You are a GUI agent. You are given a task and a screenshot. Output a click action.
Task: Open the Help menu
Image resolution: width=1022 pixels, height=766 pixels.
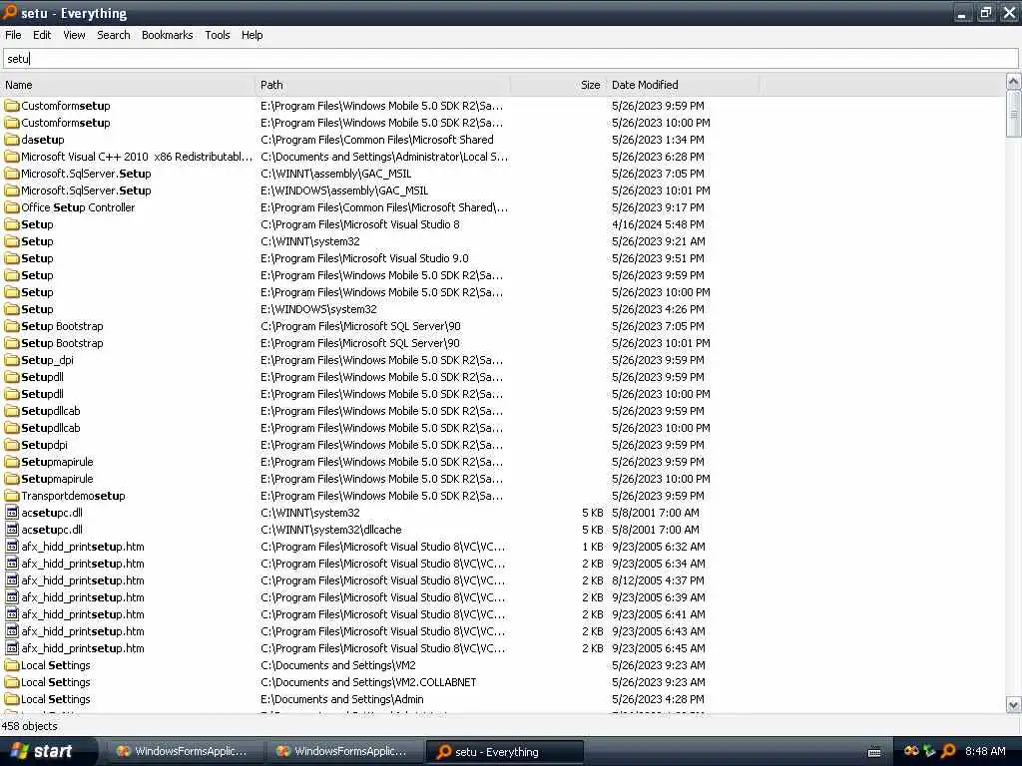coord(252,35)
